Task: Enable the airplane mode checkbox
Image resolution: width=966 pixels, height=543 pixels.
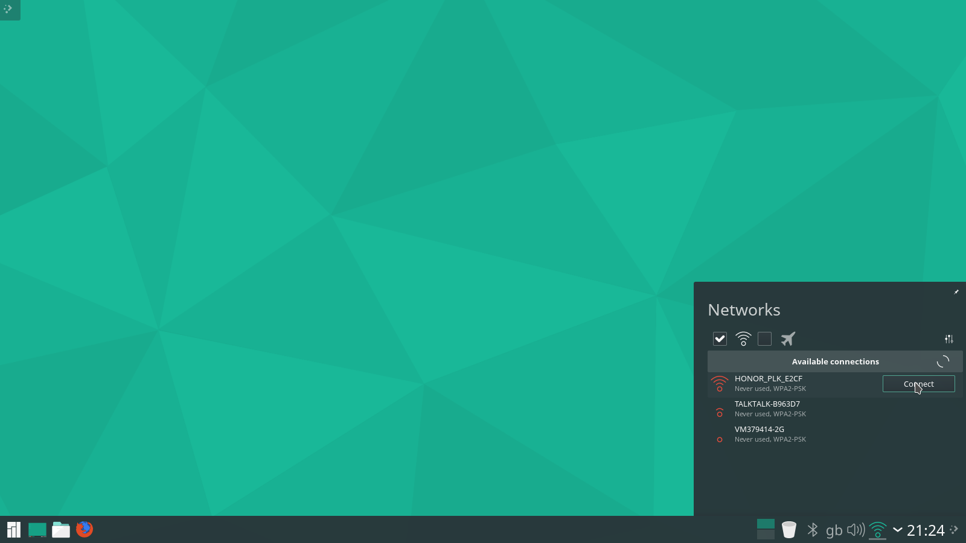Action: [765, 339]
